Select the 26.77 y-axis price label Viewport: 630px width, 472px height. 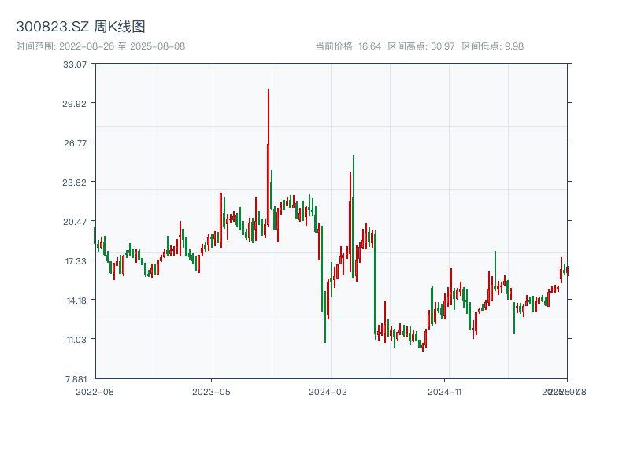(x=75, y=142)
